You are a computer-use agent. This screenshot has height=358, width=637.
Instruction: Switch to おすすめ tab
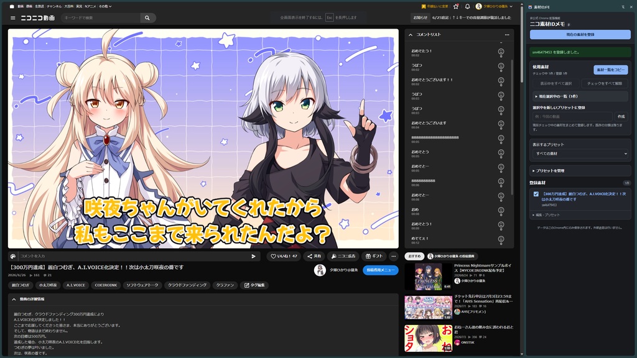pyautogui.click(x=414, y=257)
